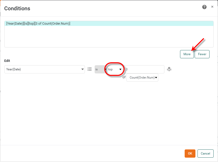This screenshot has width=218, height=162.
Task: Click the More button to add a condition
Action: [x=187, y=54]
